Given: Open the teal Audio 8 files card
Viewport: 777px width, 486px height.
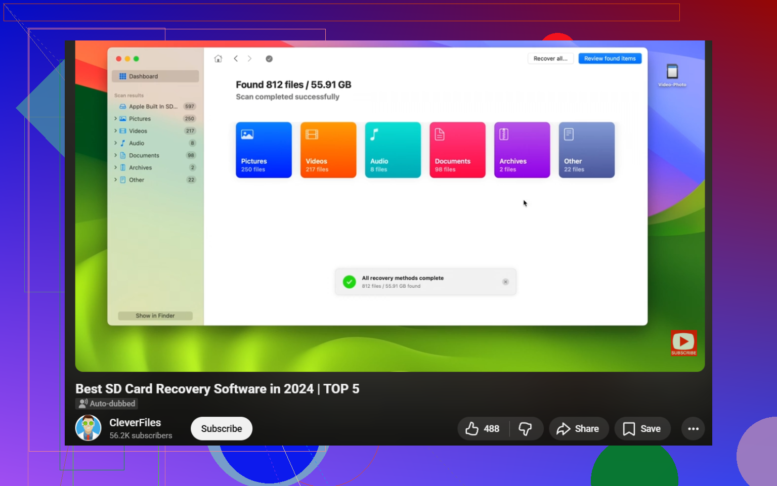Looking at the screenshot, I should coord(393,150).
